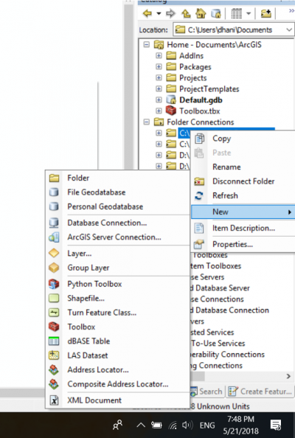
Task: Create a new Python Toolbox
Action: coord(117,284)
